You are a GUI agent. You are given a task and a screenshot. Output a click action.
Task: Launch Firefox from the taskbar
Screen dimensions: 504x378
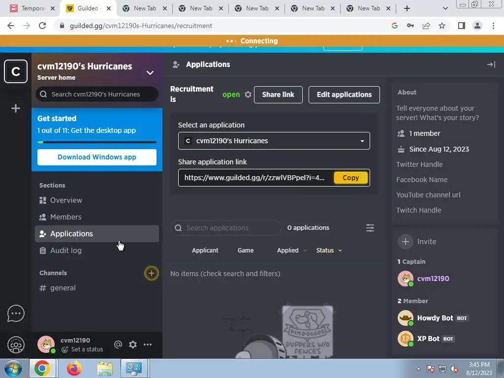[x=74, y=368]
